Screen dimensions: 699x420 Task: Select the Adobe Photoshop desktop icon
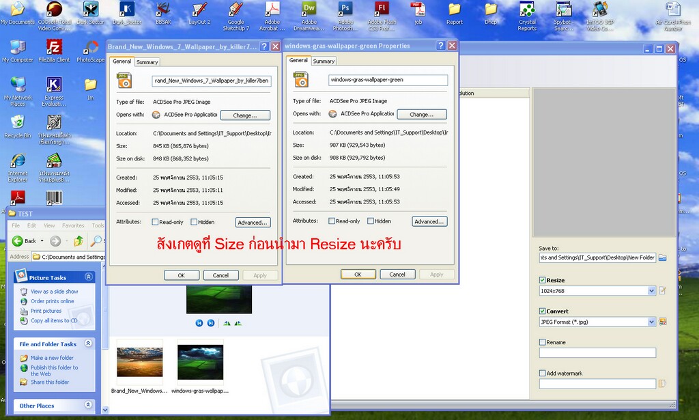coord(345,16)
